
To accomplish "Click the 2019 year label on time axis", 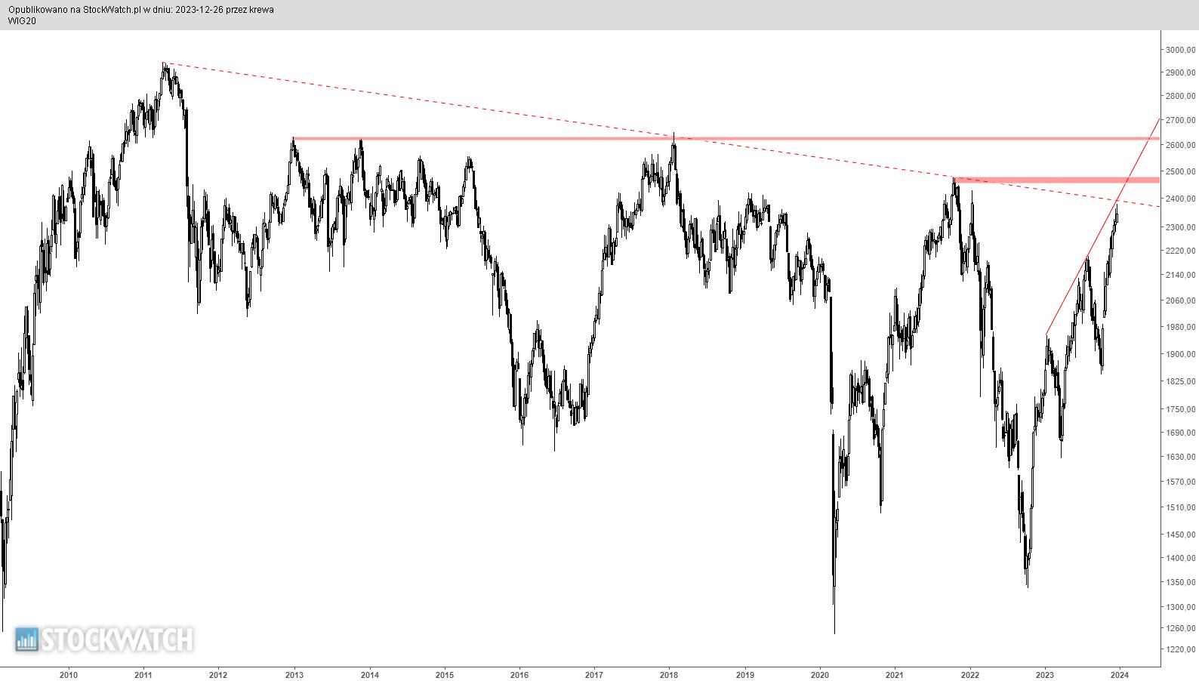I will [x=744, y=675].
